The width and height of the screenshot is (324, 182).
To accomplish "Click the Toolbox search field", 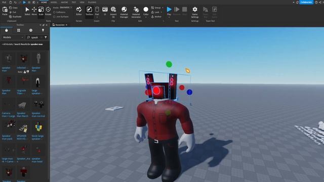I will point(34,37).
